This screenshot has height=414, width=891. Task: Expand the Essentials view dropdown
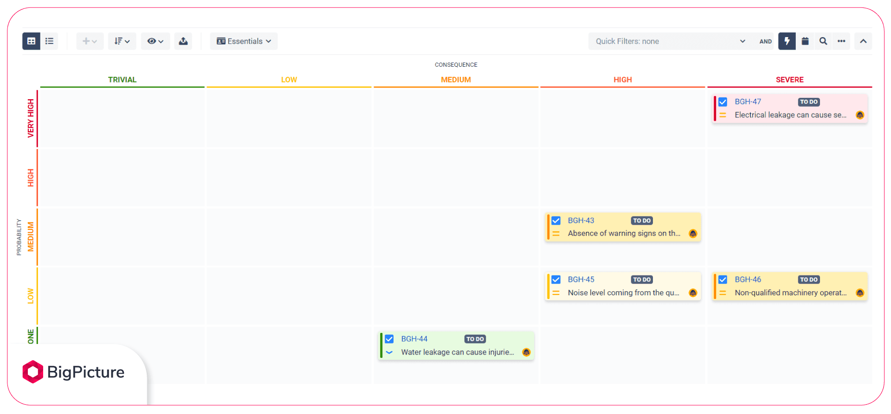244,41
